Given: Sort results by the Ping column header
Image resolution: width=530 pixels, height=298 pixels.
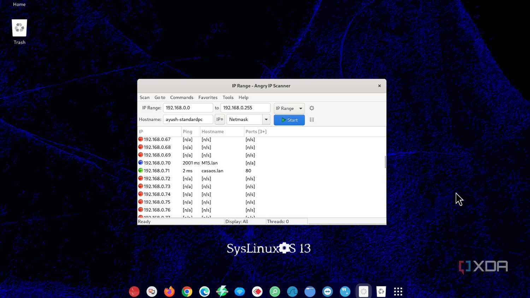Looking at the screenshot, I should click(191, 131).
